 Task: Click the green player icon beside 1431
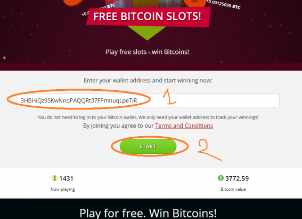[x=54, y=178]
